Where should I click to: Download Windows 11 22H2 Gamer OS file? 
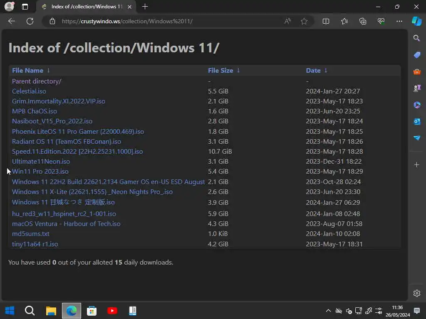[x=108, y=182]
